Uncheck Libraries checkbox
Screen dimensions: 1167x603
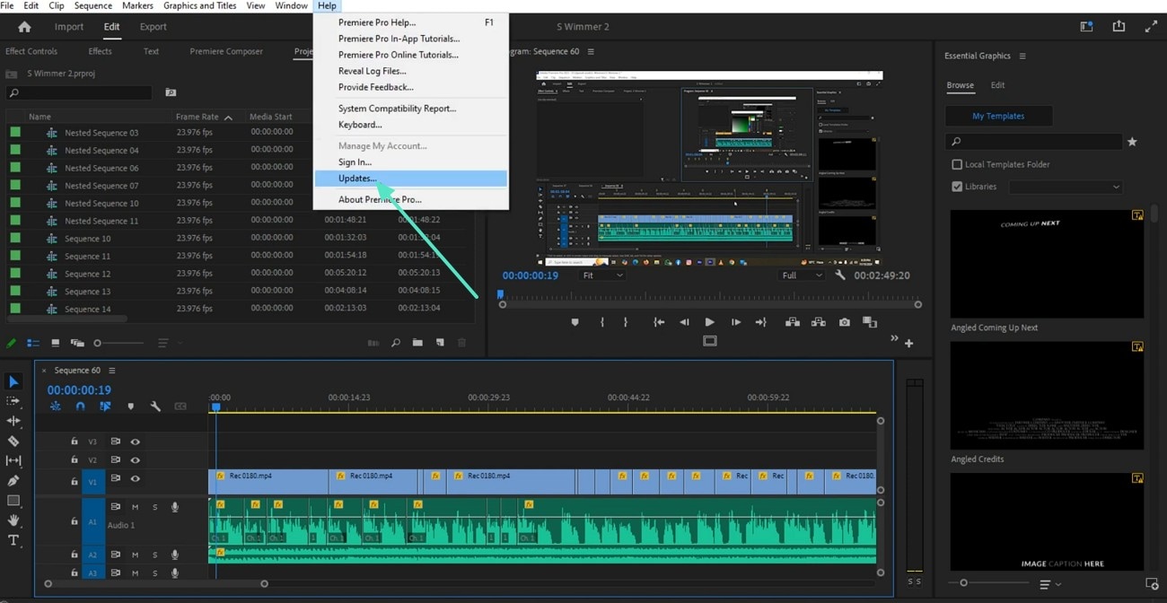[x=957, y=187]
